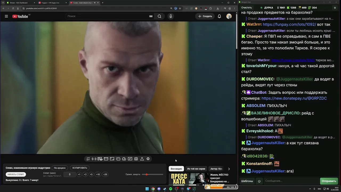This screenshot has width=341, height=192.
Task: Open the new.donatepay.ru/@GRPZDC link
Action: click(x=294, y=98)
